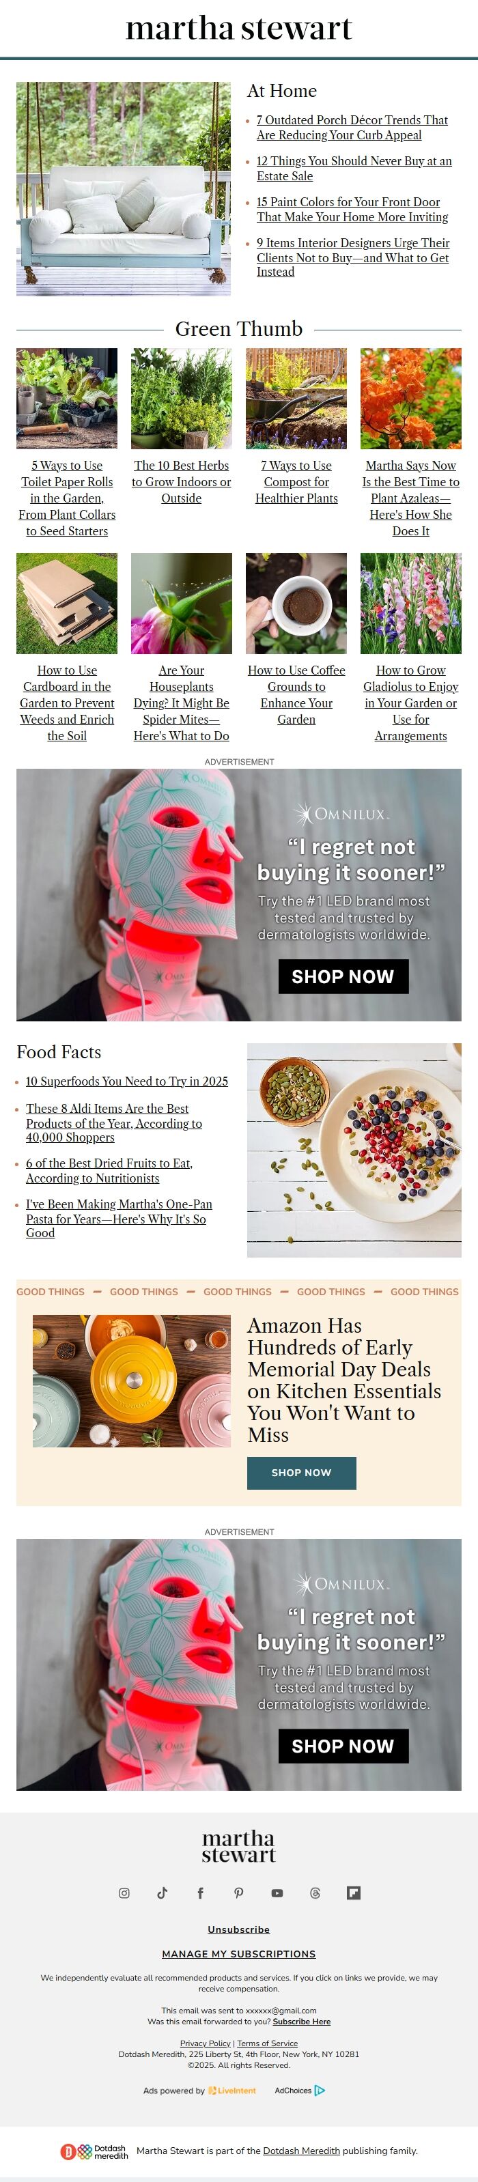Open the coffee grounds cup thumbnail

pyautogui.click(x=296, y=603)
